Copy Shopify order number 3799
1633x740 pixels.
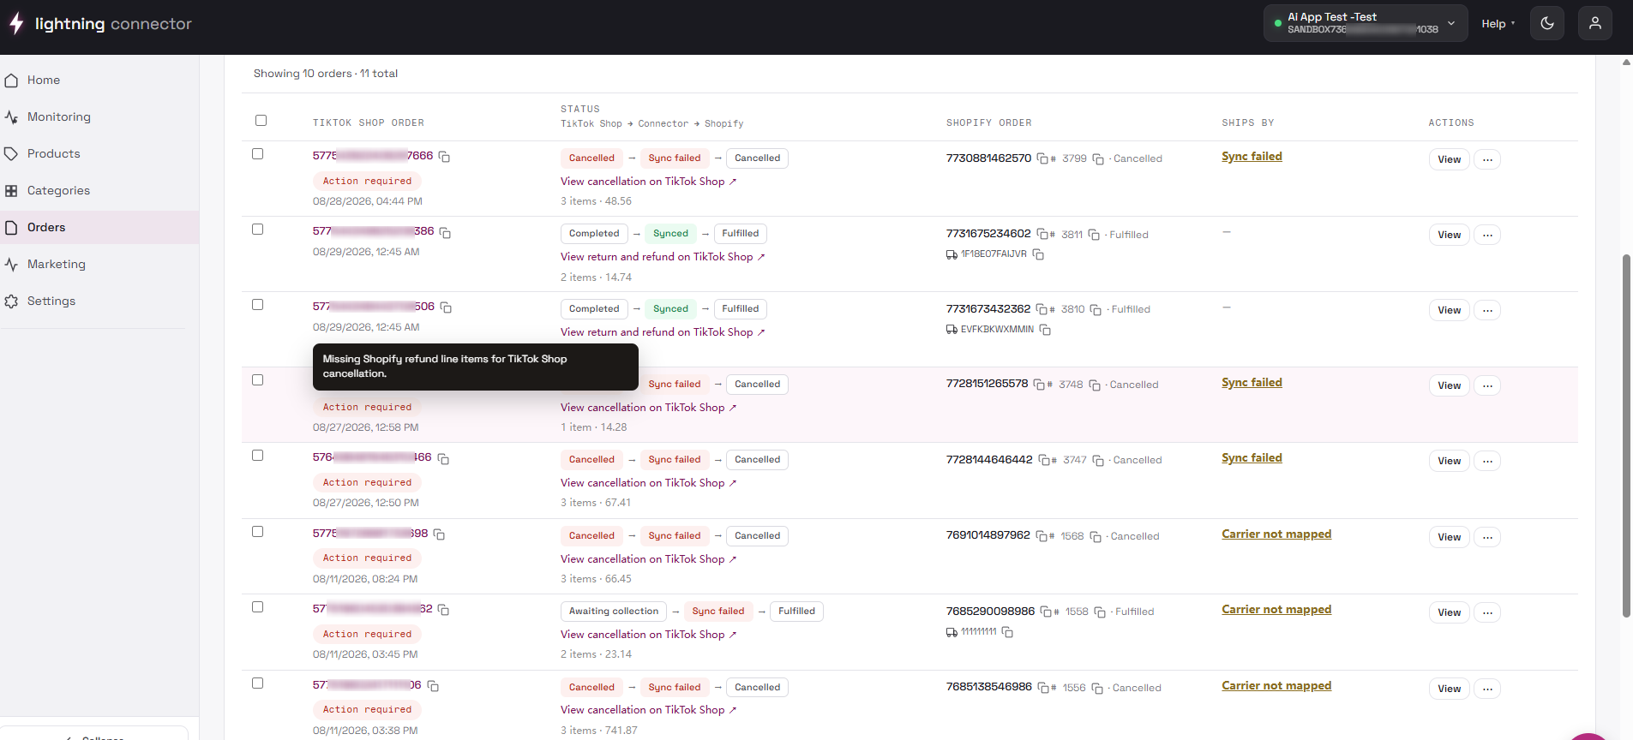click(x=1098, y=159)
